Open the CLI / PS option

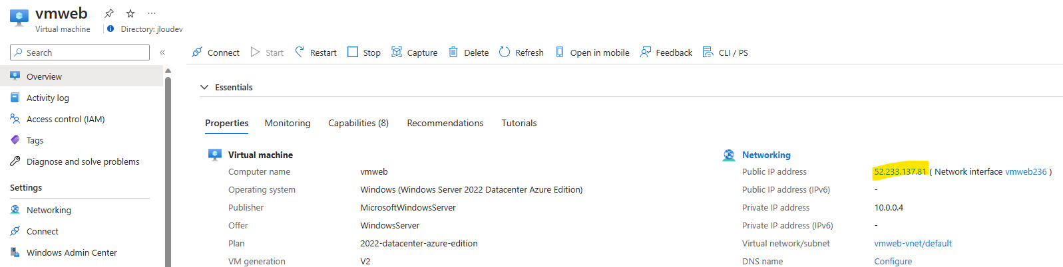[726, 52]
